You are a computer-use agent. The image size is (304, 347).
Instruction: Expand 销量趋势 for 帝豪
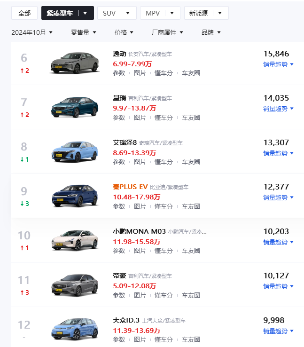(x=278, y=287)
